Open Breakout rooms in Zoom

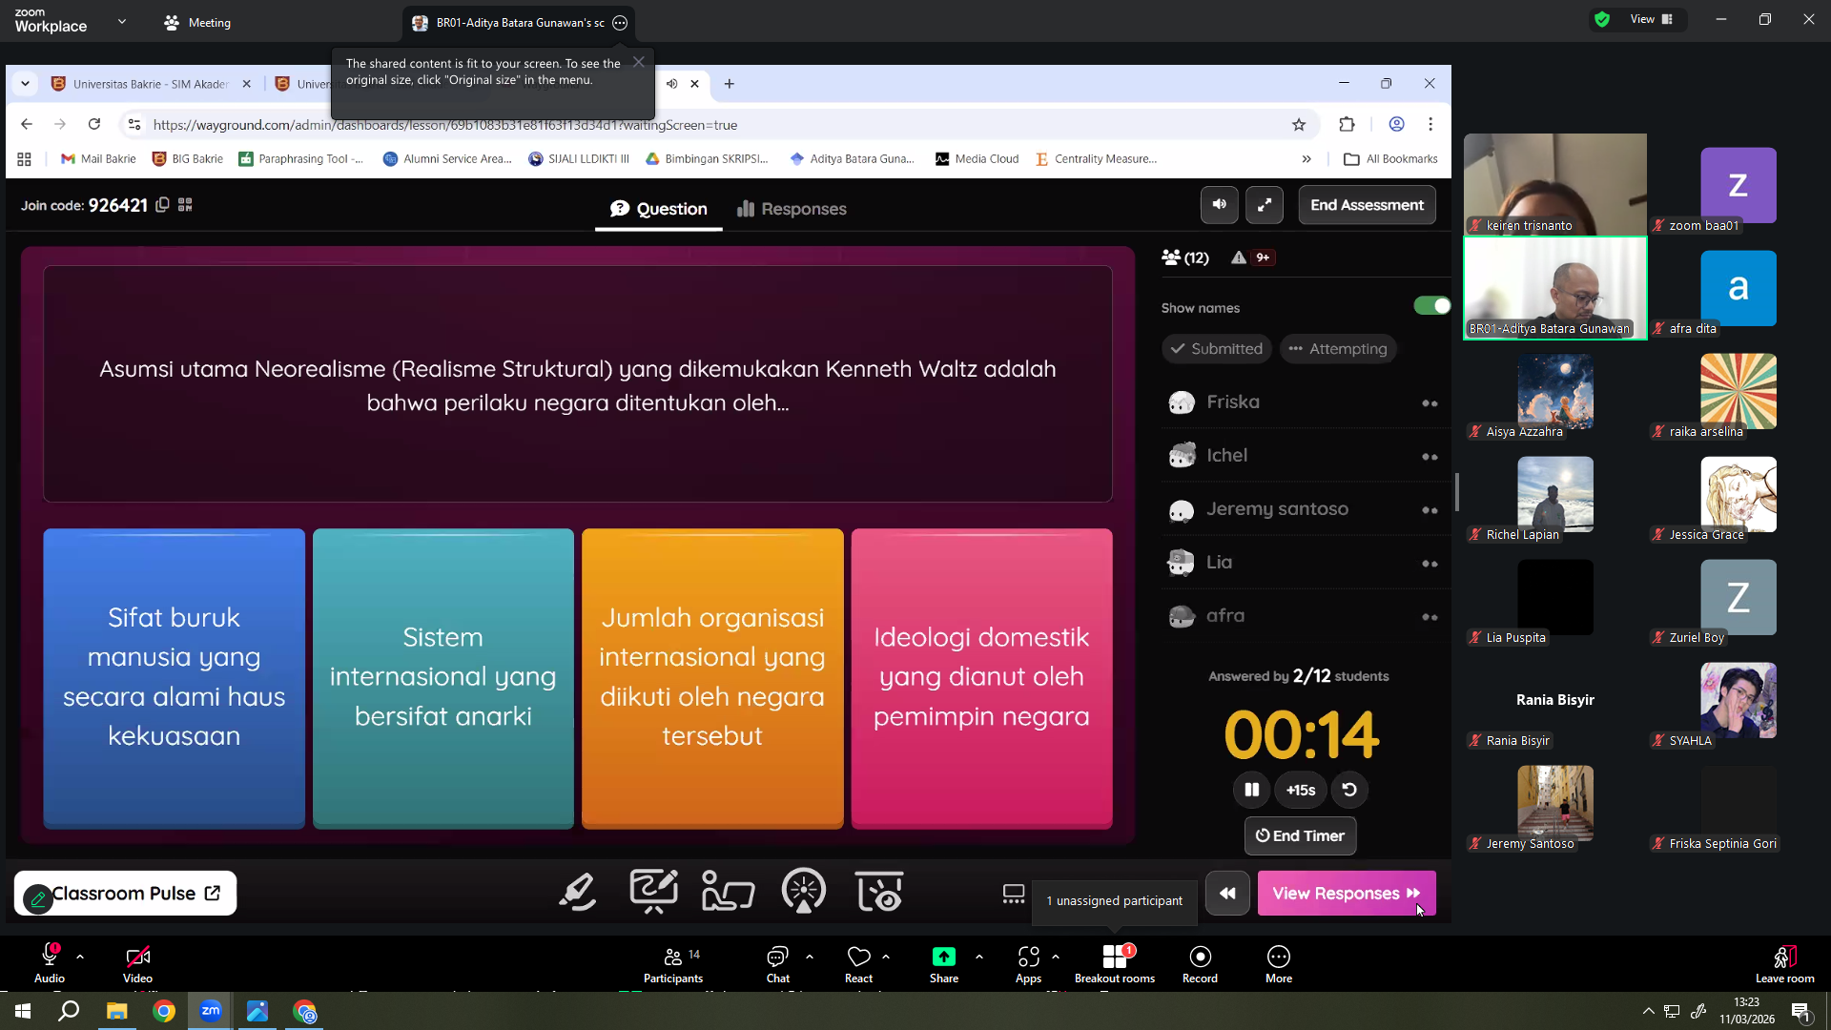(1115, 964)
